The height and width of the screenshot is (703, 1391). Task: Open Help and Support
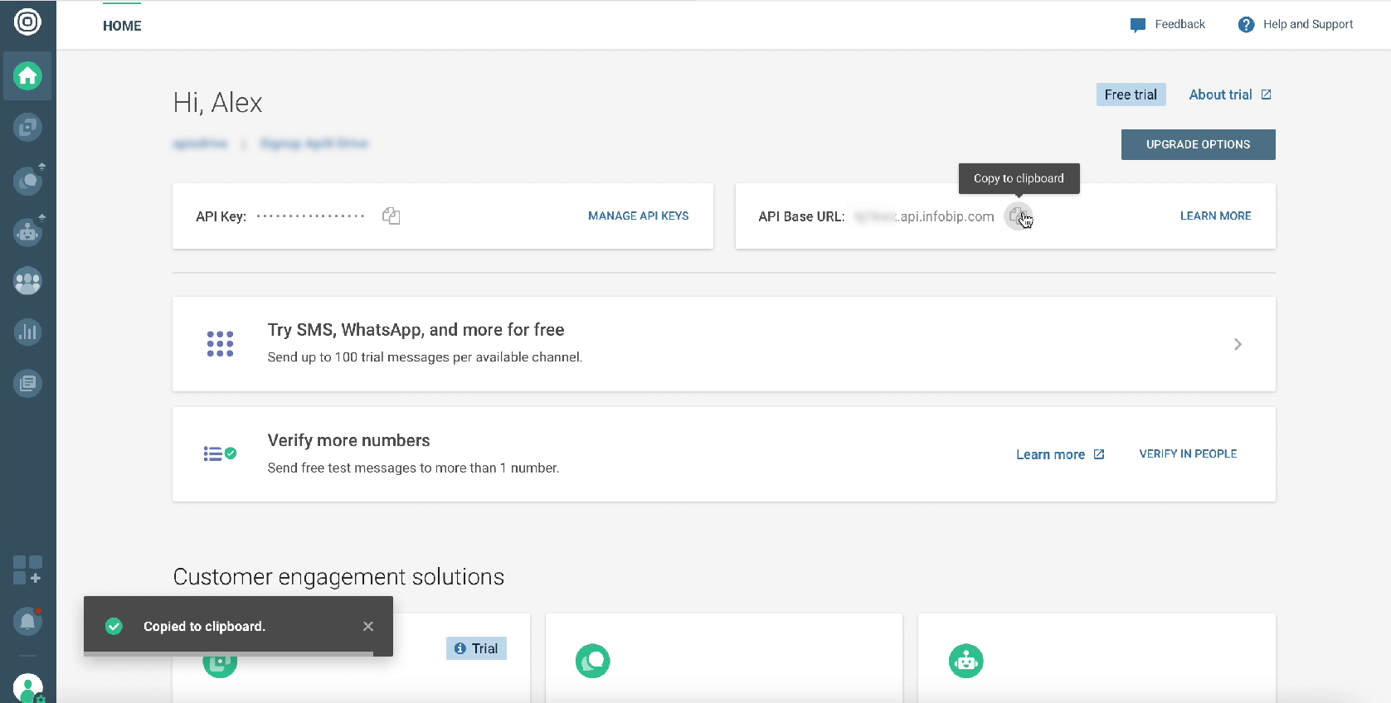[1295, 25]
